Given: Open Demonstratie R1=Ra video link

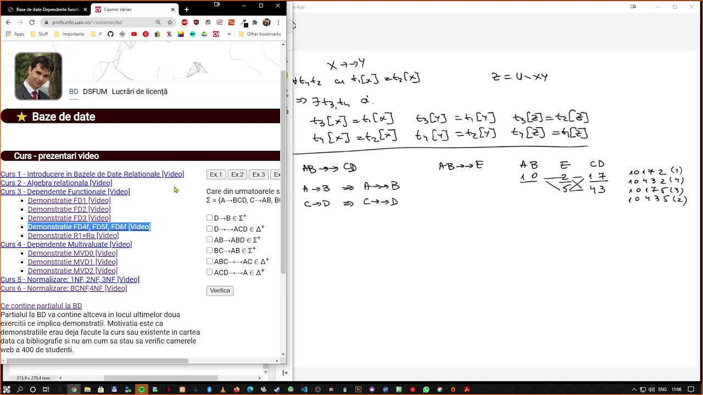Looking at the screenshot, I should 73,235.
